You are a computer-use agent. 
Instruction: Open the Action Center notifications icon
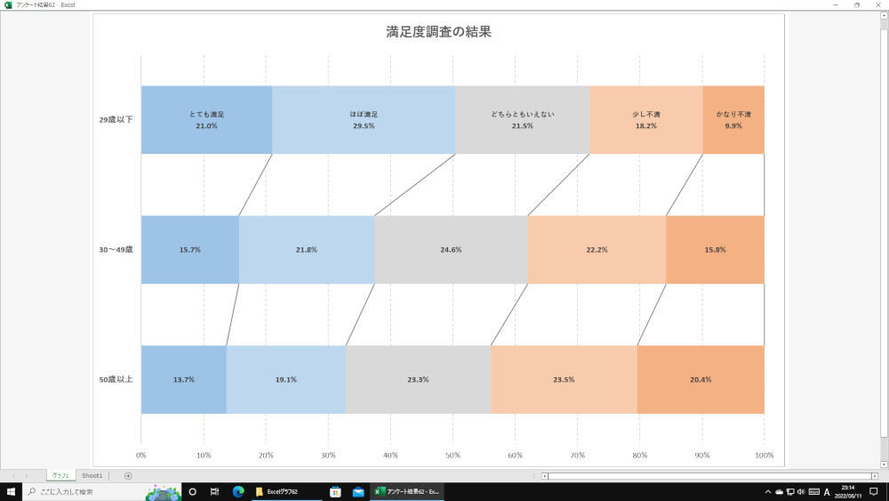click(874, 492)
